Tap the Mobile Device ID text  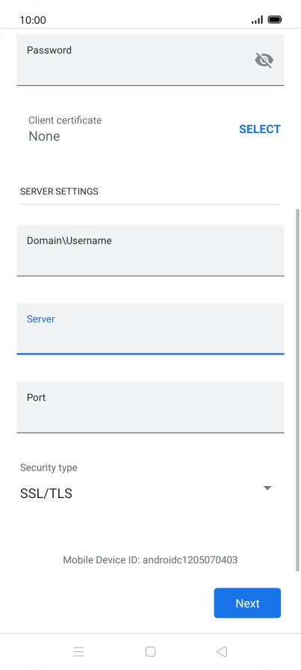pyautogui.click(x=150, y=560)
